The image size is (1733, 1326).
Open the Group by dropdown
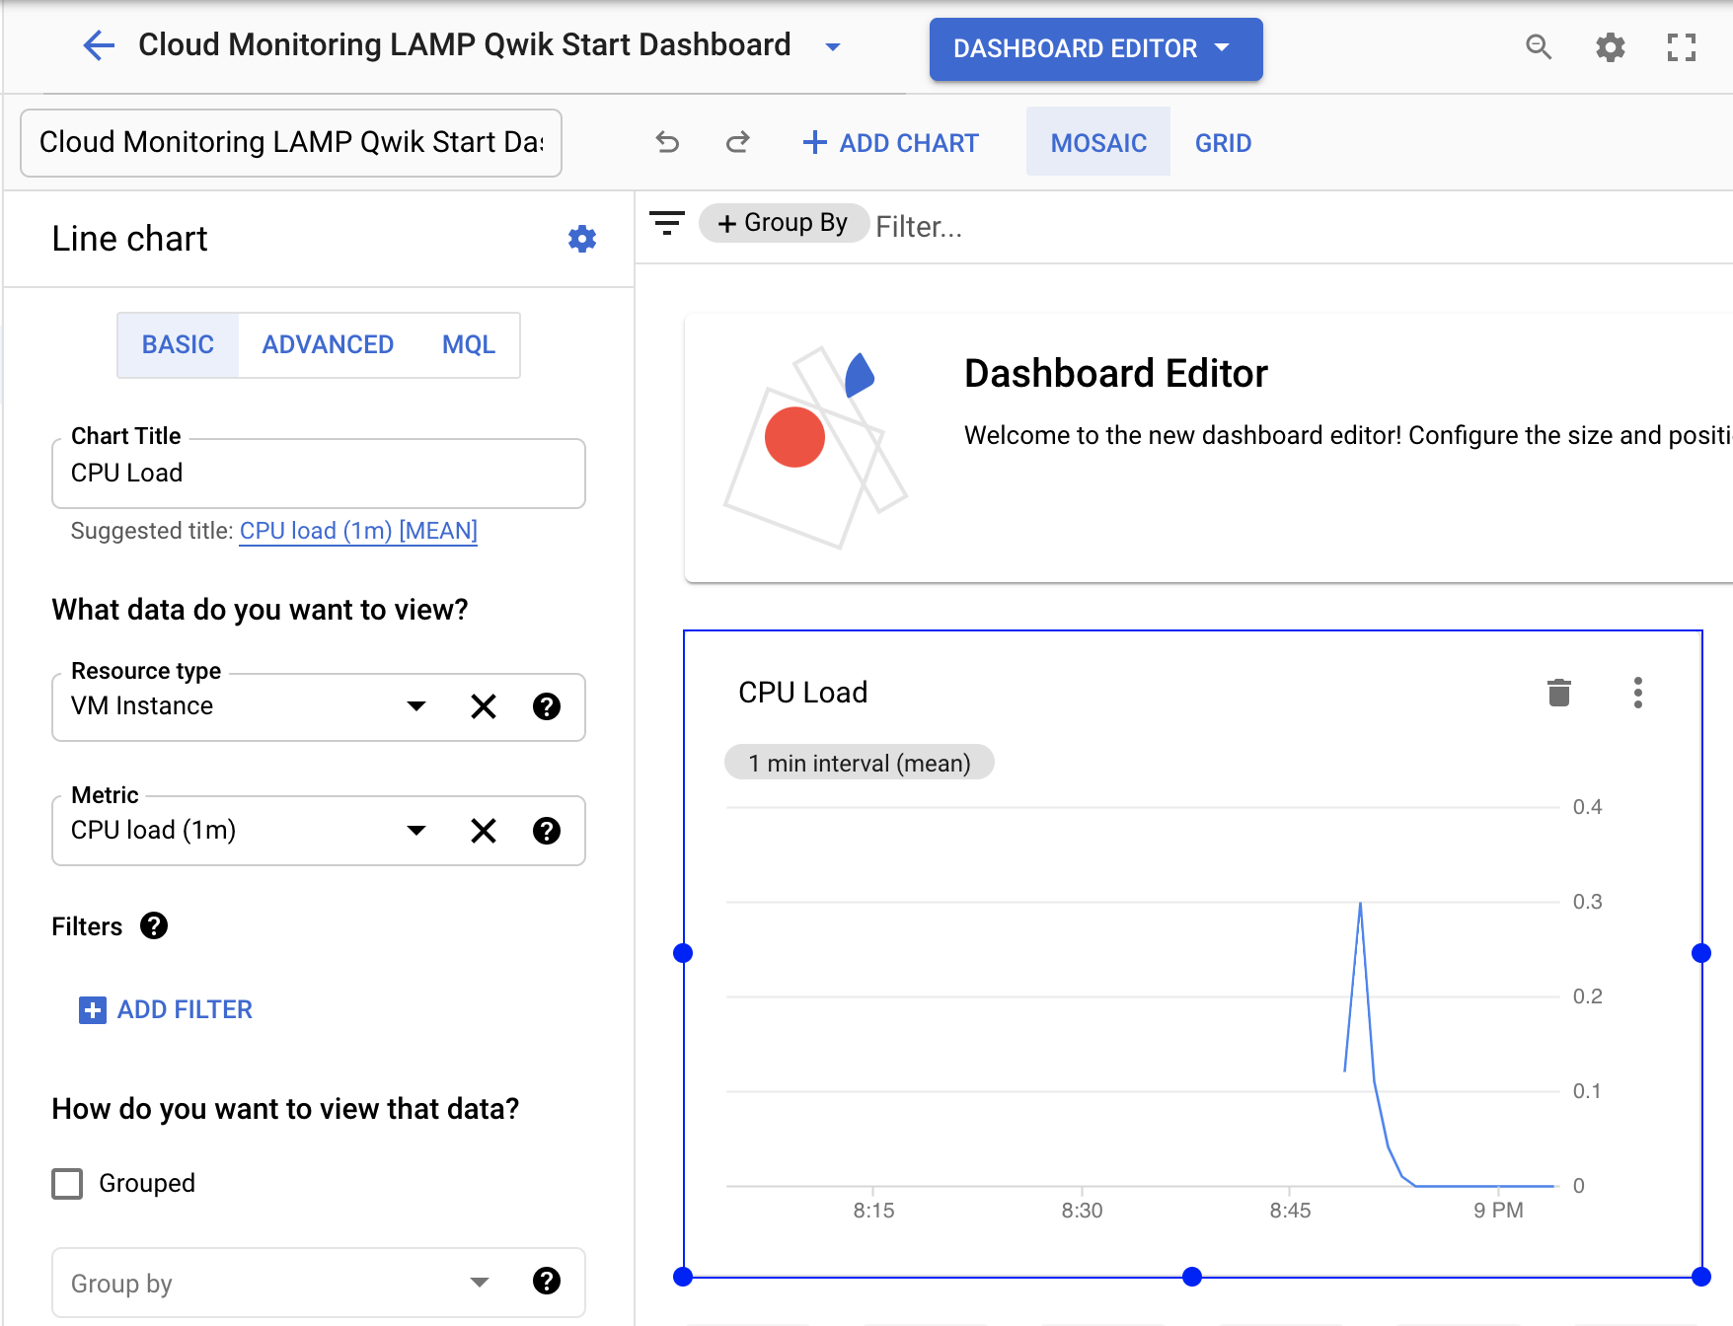318,1283
